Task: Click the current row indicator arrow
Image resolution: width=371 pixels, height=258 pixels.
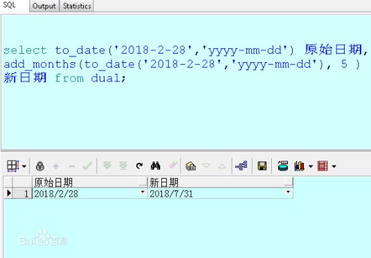Action: click(9, 193)
